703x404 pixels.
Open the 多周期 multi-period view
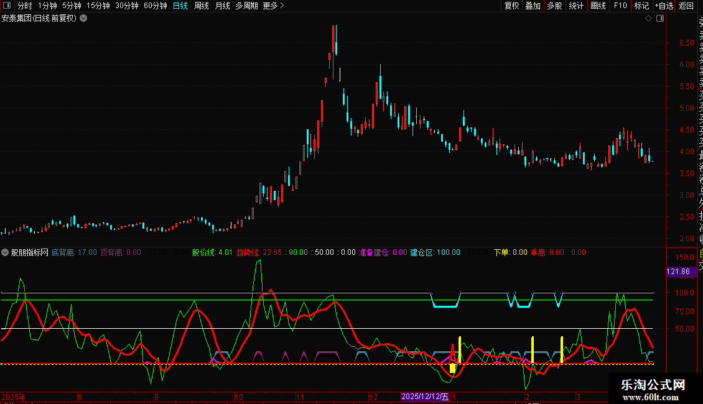click(x=247, y=6)
